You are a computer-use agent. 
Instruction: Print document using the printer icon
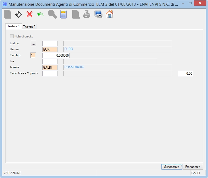point(87,14)
